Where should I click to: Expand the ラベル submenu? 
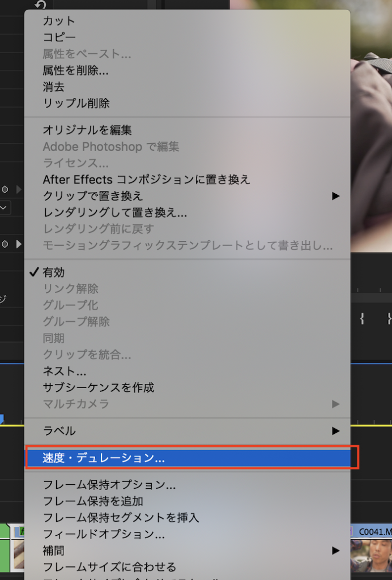tap(188, 431)
